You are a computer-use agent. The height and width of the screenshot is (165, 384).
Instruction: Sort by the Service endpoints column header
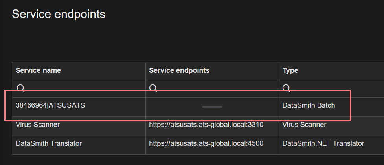[x=179, y=71]
